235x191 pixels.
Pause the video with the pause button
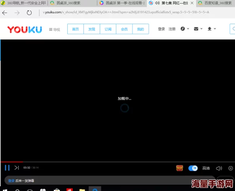[x=7, y=168]
